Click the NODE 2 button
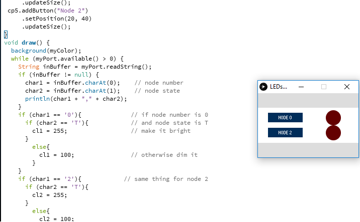This screenshot has height=222, width=360. click(x=285, y=132)
